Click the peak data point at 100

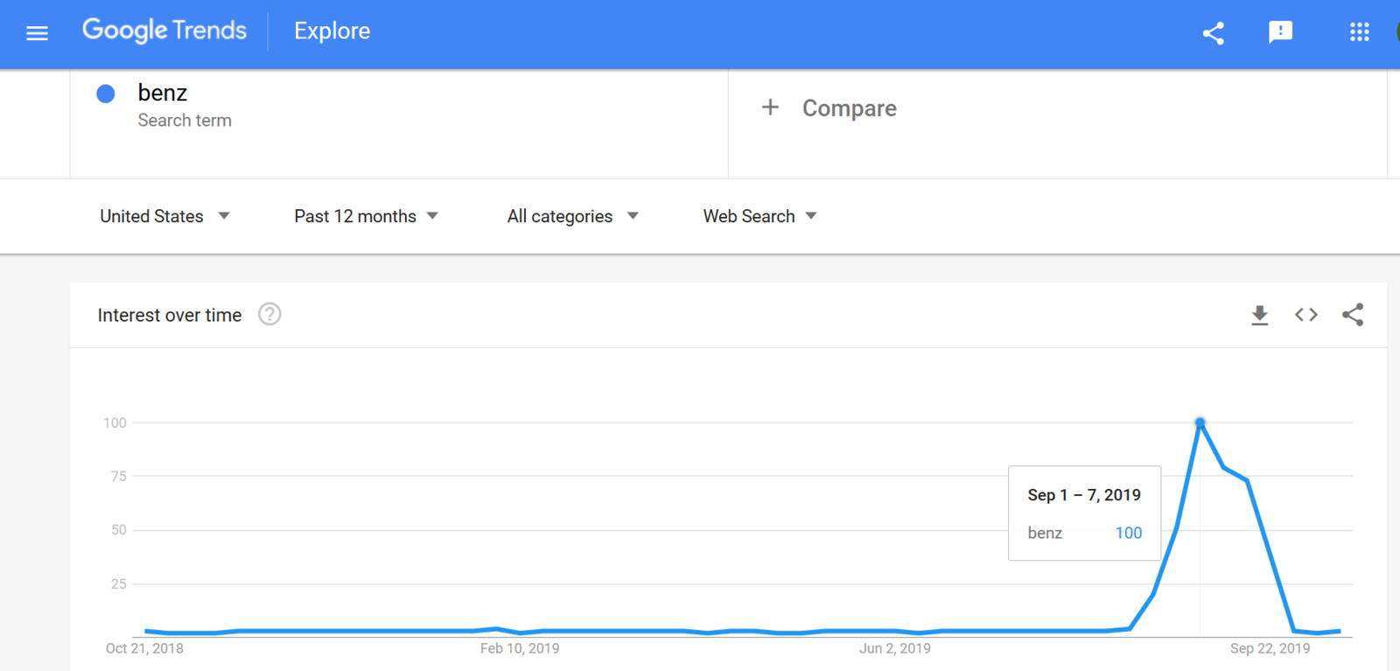click(x=1200, y=423)
